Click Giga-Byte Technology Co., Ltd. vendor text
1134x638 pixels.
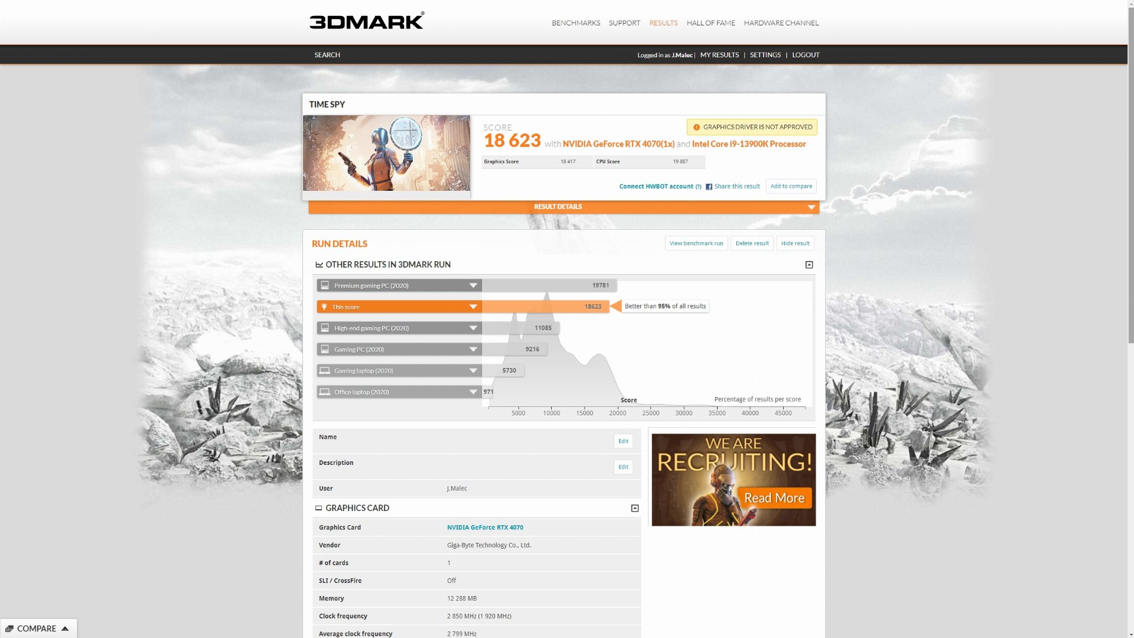click(489, 545)
